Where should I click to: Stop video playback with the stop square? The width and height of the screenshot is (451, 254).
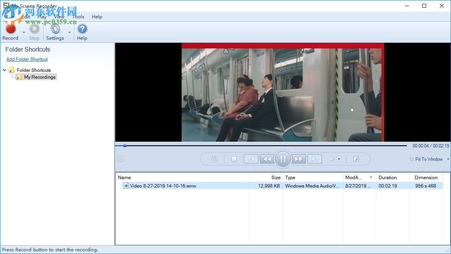(x=234, y=159)
